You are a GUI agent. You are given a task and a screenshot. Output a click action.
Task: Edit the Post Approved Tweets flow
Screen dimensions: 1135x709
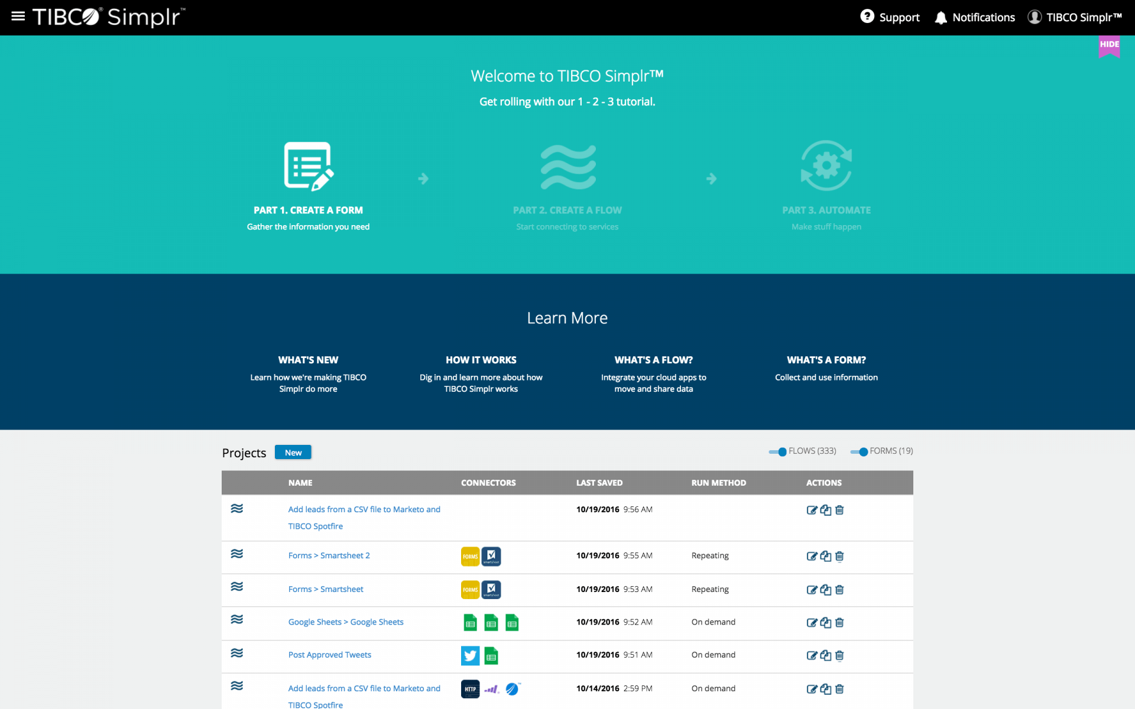[x=812, y=655]
